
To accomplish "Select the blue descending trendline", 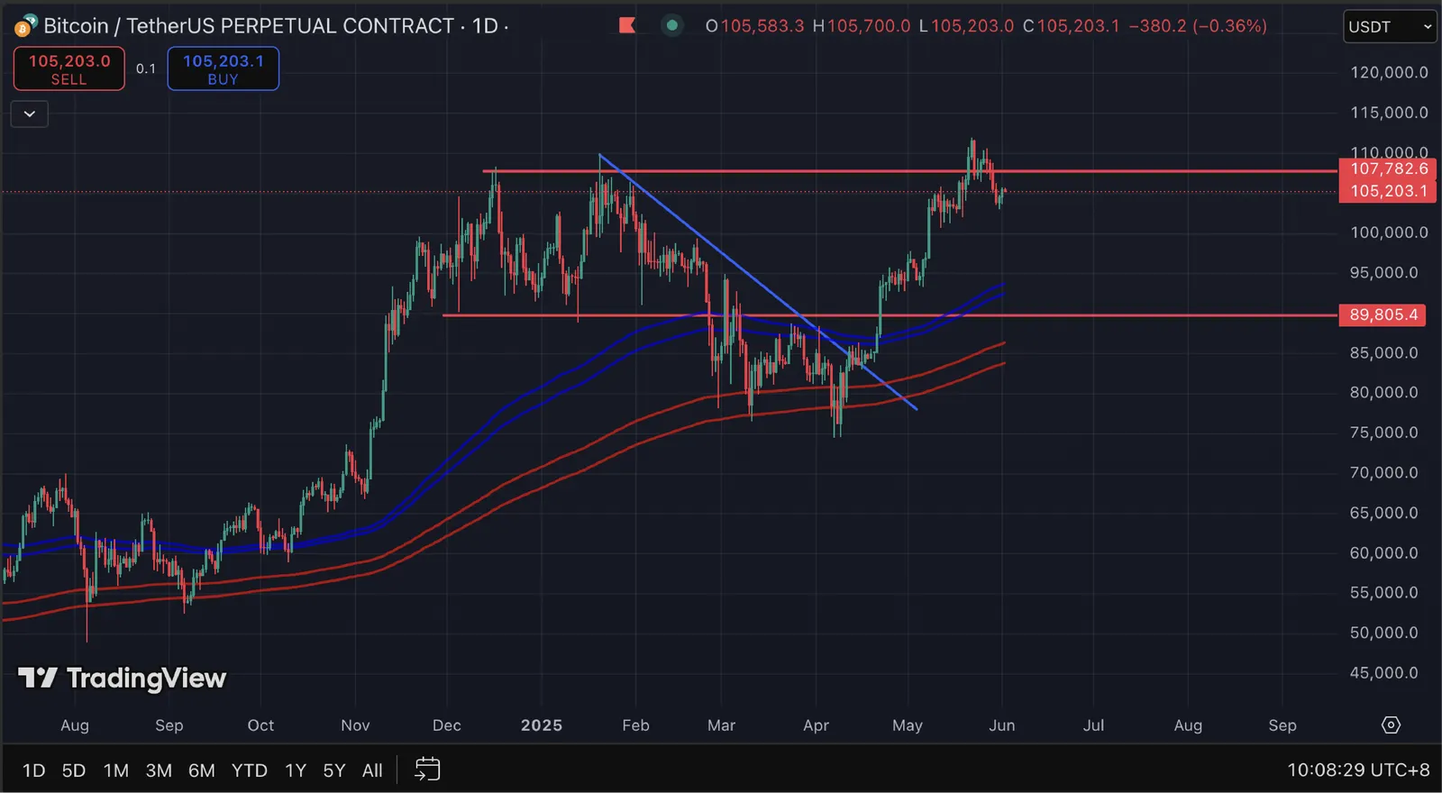I will point(757,281).
